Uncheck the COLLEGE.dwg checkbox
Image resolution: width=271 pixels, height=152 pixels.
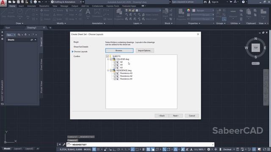[x=111, y=59]
